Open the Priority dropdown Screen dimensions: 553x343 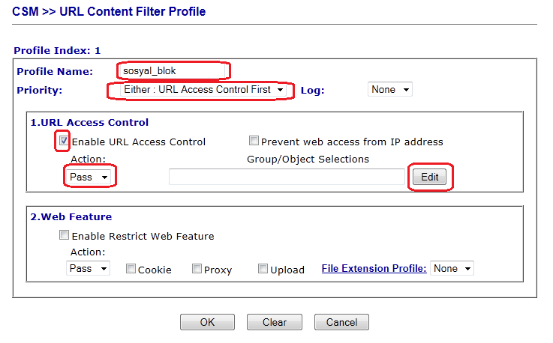coord(197,90)
